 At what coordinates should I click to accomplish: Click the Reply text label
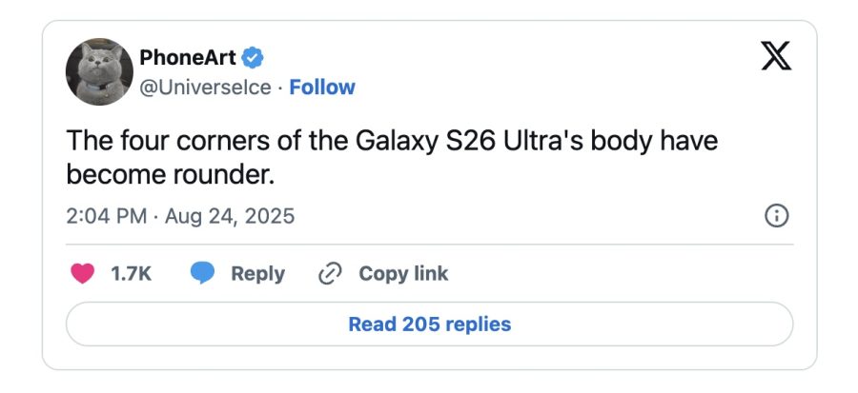tap(257, 274)
